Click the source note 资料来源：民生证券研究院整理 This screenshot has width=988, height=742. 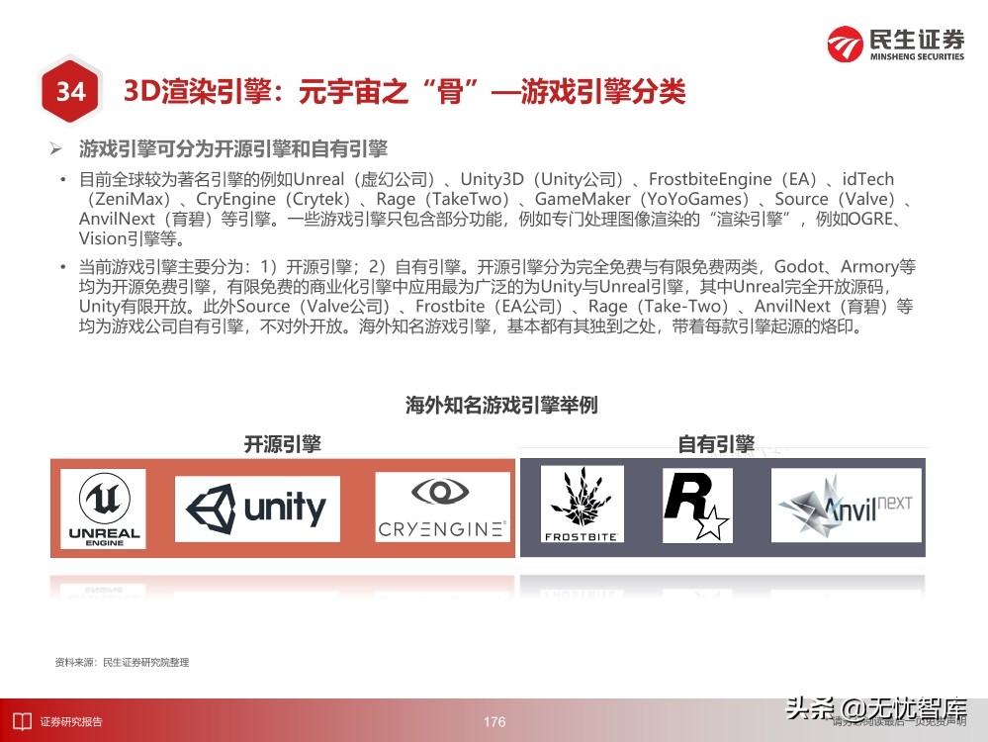(x=122, y=663)
